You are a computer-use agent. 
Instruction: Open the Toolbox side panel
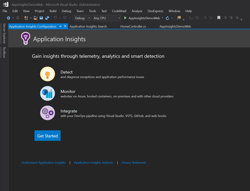[x=4, y=52]
